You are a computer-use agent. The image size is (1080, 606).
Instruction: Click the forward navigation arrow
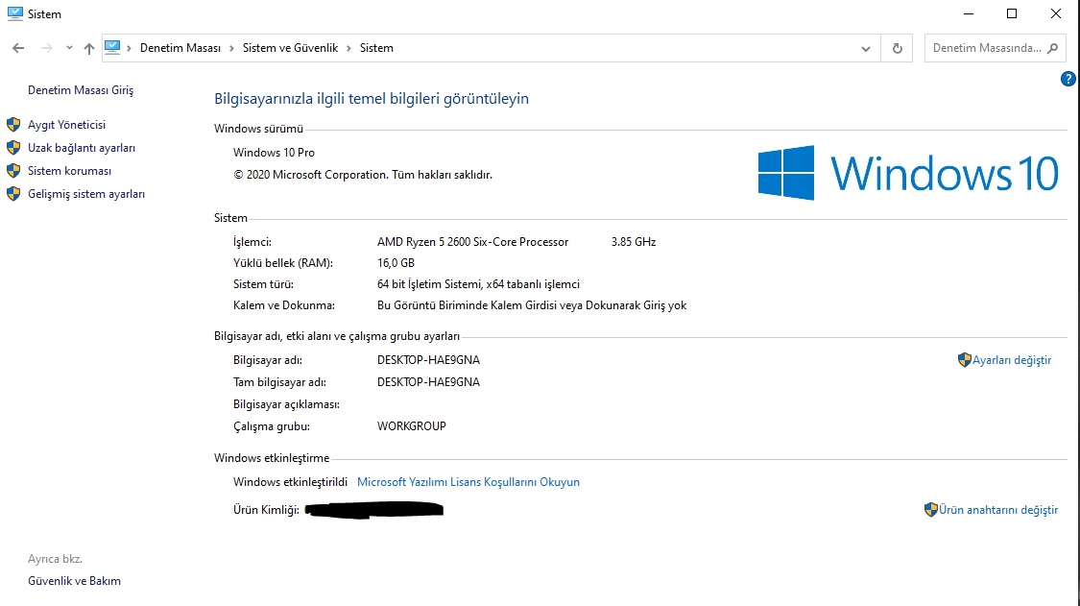click(x=46, y=48)
